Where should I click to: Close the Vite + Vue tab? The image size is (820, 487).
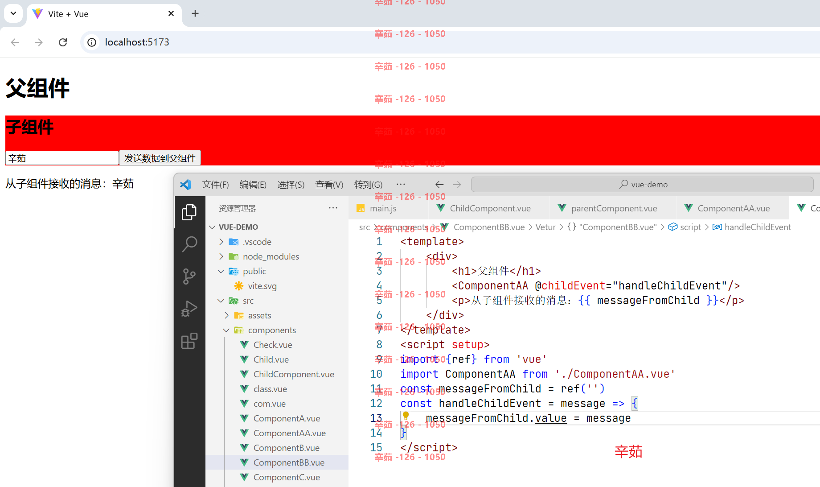click(171, 14)
